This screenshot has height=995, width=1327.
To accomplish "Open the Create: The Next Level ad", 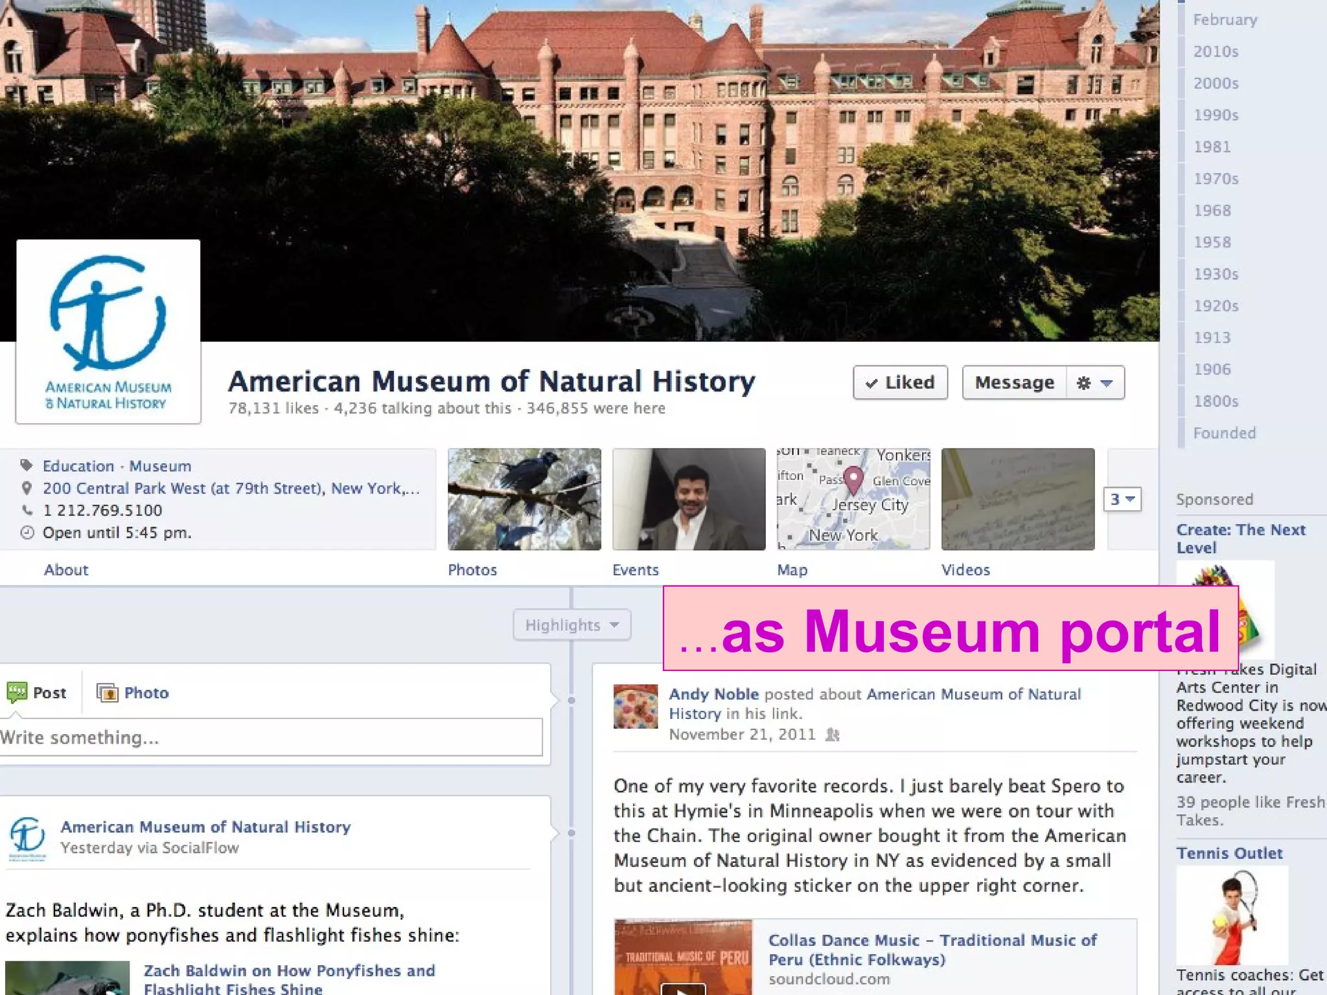I will point(1241,538).
